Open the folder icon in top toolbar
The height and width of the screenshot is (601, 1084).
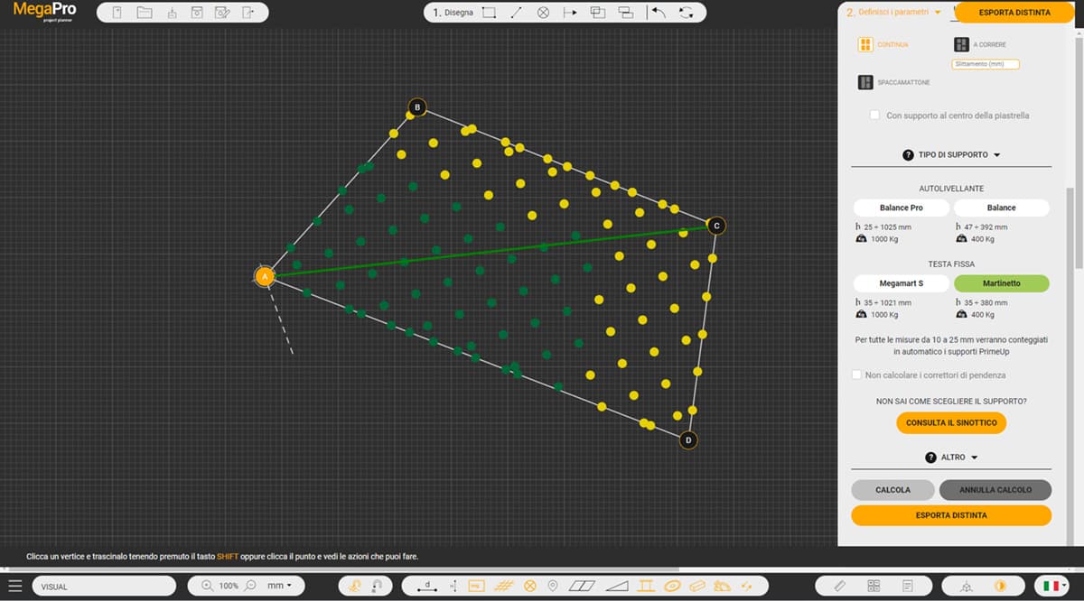click(145, 13)
